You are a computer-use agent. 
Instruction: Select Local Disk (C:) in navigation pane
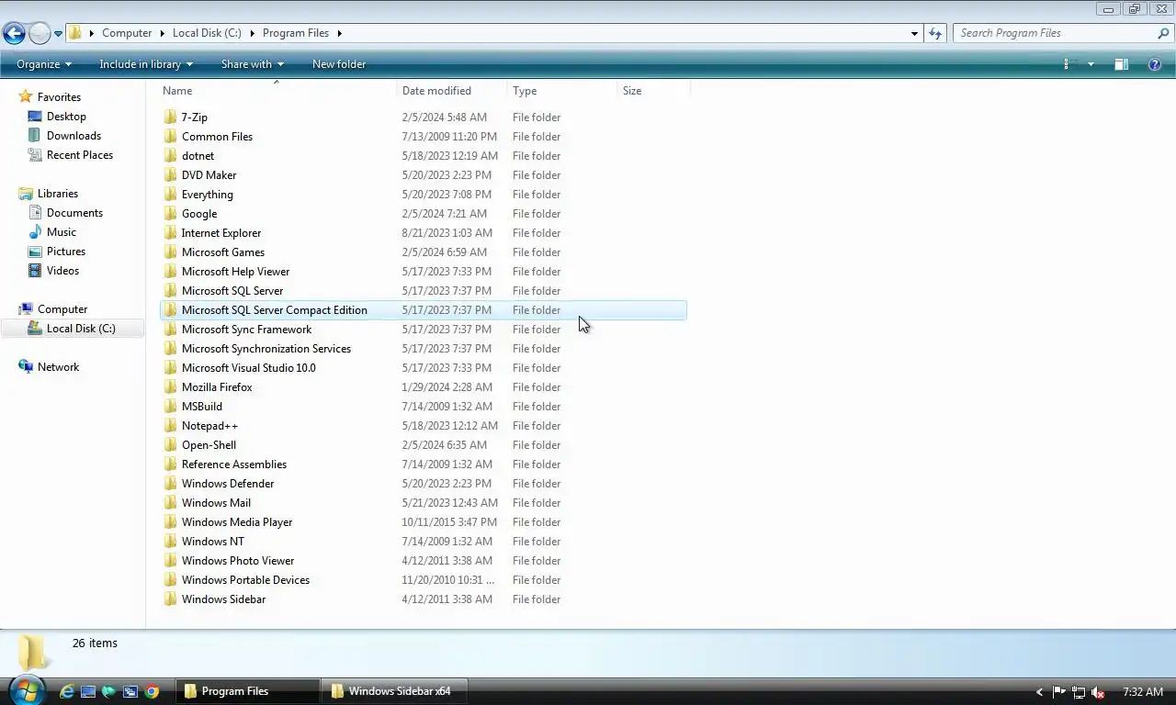[81, 329]
